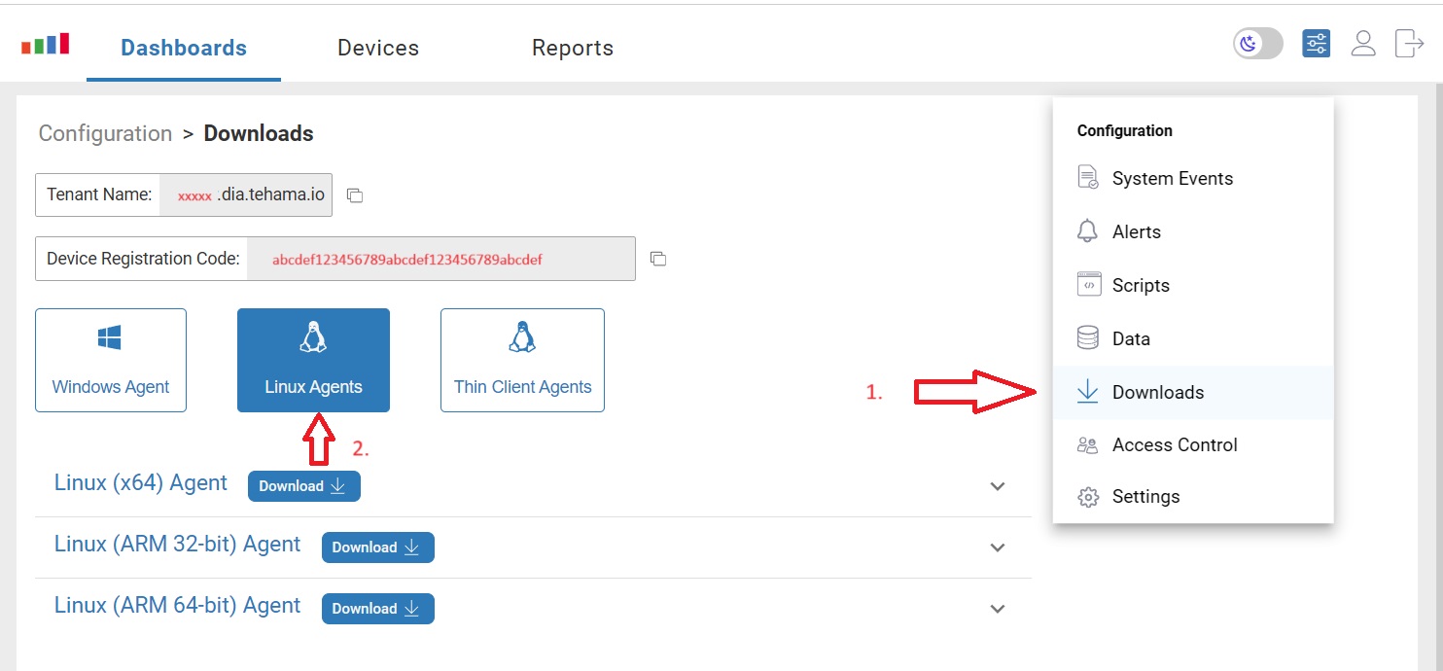This screenshot has width=1443, height=671.
Task: Click the configuration sliders icon in header
Action: pyautogui.click(x=1316, y=43)
